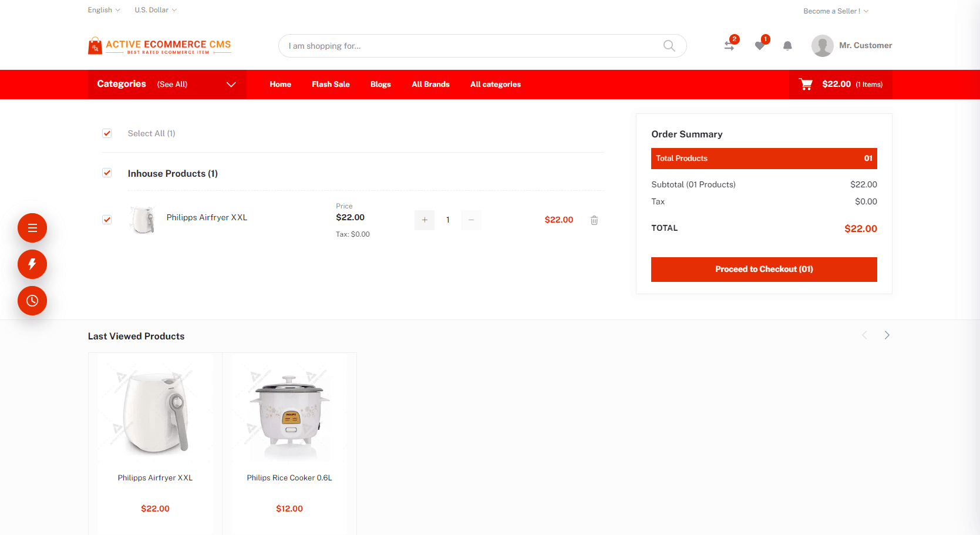Viewport: 980px width, 535px height.
Task: Open Philips Rice Cooker 0.6L title link
Action: [x=289, y=478]
